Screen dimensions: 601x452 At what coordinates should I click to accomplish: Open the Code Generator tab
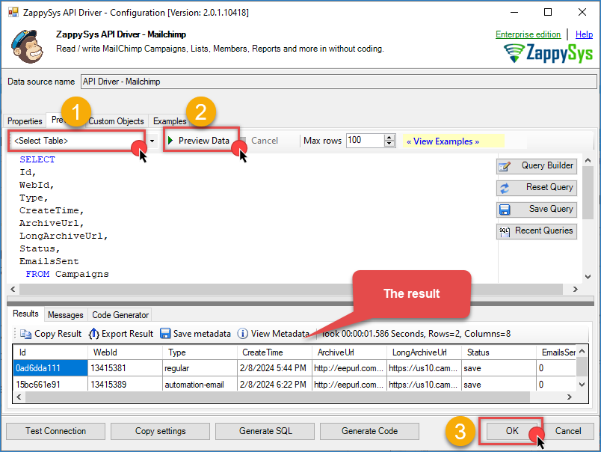coord(120,315)
